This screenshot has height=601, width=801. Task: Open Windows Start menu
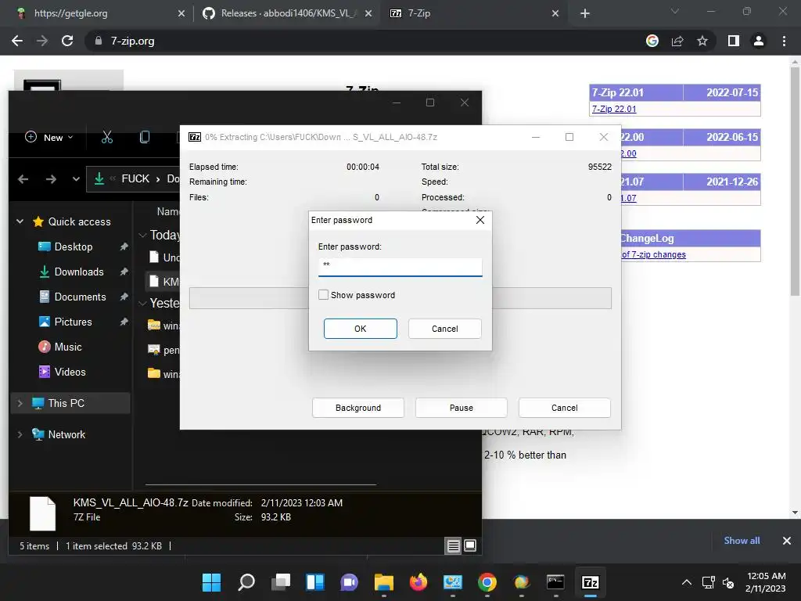pyautogui.click(x=211, y=582)
